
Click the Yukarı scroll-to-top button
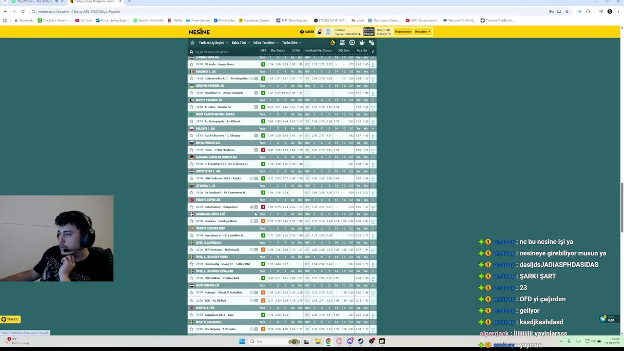pyautogui.click(x=10, y=319)
